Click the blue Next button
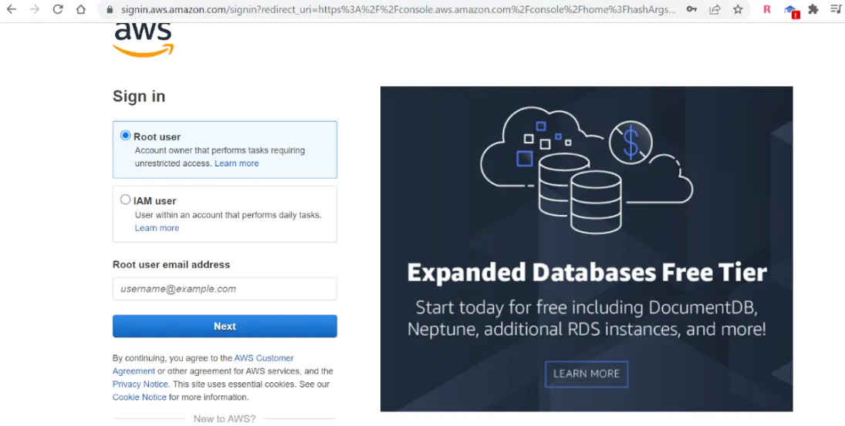The image size is (845, 426). click(x=225, y=326)
